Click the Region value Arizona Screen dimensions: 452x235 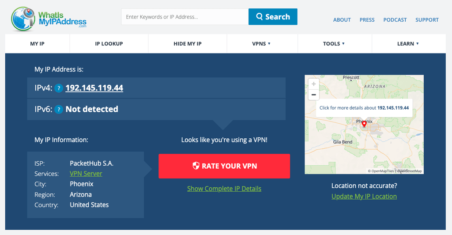81,195
